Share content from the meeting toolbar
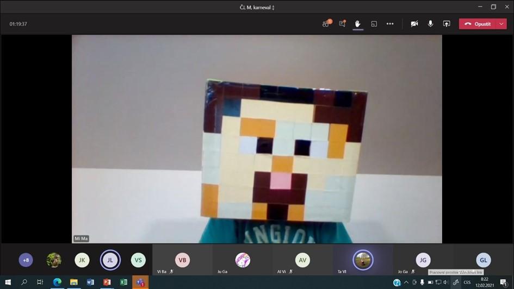This screenshot has width=514, height=289. (x=447, y=23)
